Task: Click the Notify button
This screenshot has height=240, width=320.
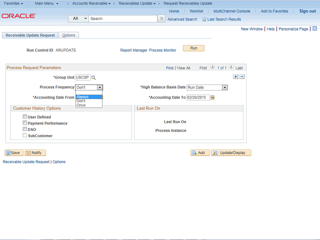Action: pos(35,152)
